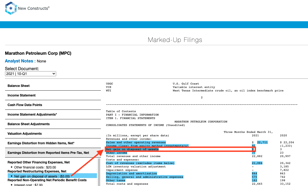The height and width of the screenshot is (186, 308).
Task: Click Reported Non-Operating Net Periodic Benefit Costs heading
Action: click(x=47, y=180)
